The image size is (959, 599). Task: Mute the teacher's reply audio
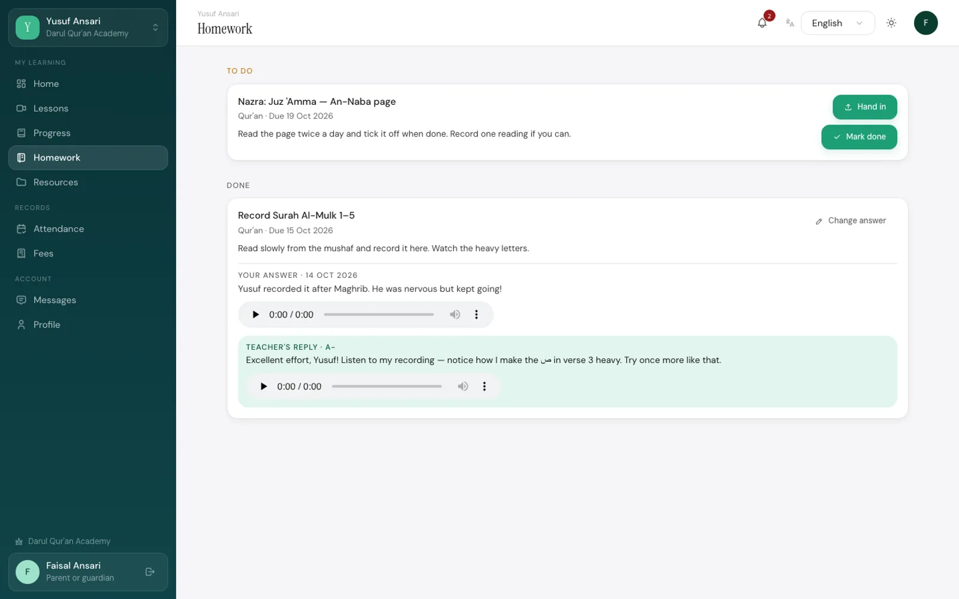[463, 386]
